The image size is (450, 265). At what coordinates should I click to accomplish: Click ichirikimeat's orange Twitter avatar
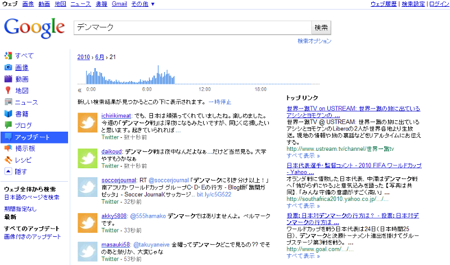pyautogui.click(x=88, y=123)
